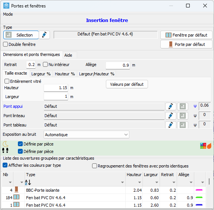The width and height of the screenshot is (214, 210).
Task: Click the orange flame icon in green band
Action: coord(209,146)
